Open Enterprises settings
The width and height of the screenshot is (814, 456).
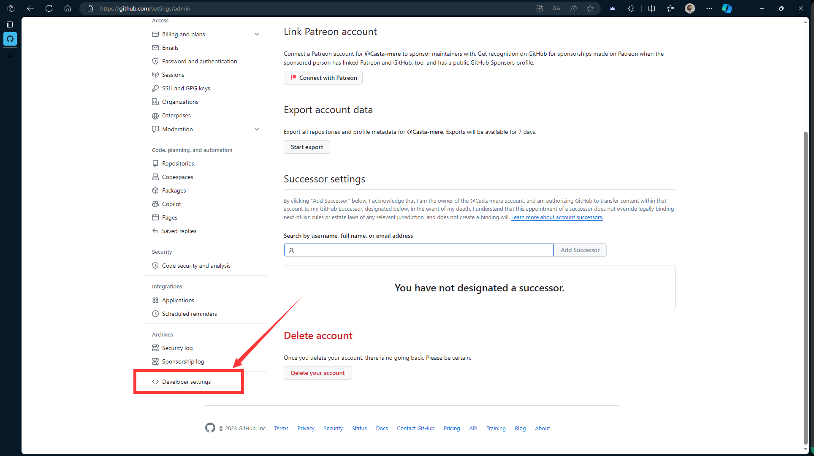tap(176, 115)
